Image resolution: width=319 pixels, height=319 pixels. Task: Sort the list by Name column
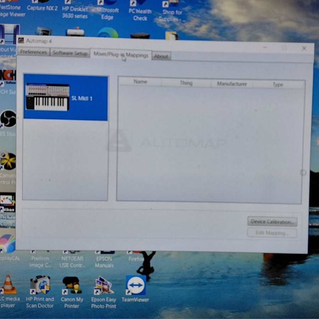[x=140, y=82]
